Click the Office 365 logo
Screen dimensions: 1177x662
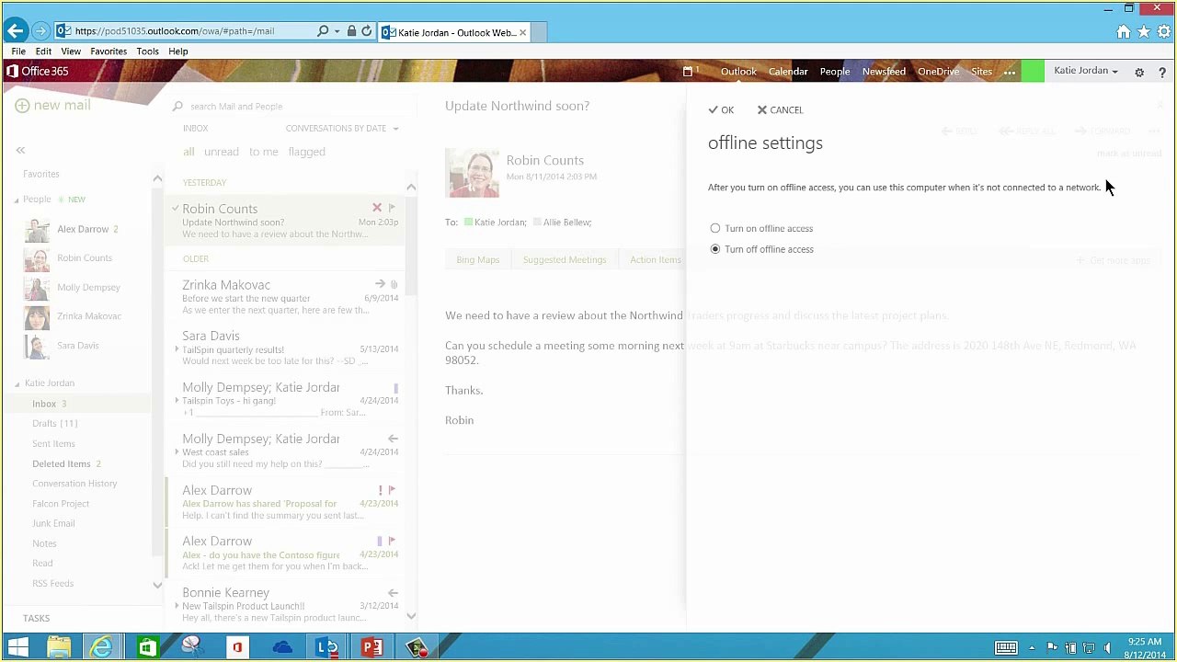click(x=38, y=71)
